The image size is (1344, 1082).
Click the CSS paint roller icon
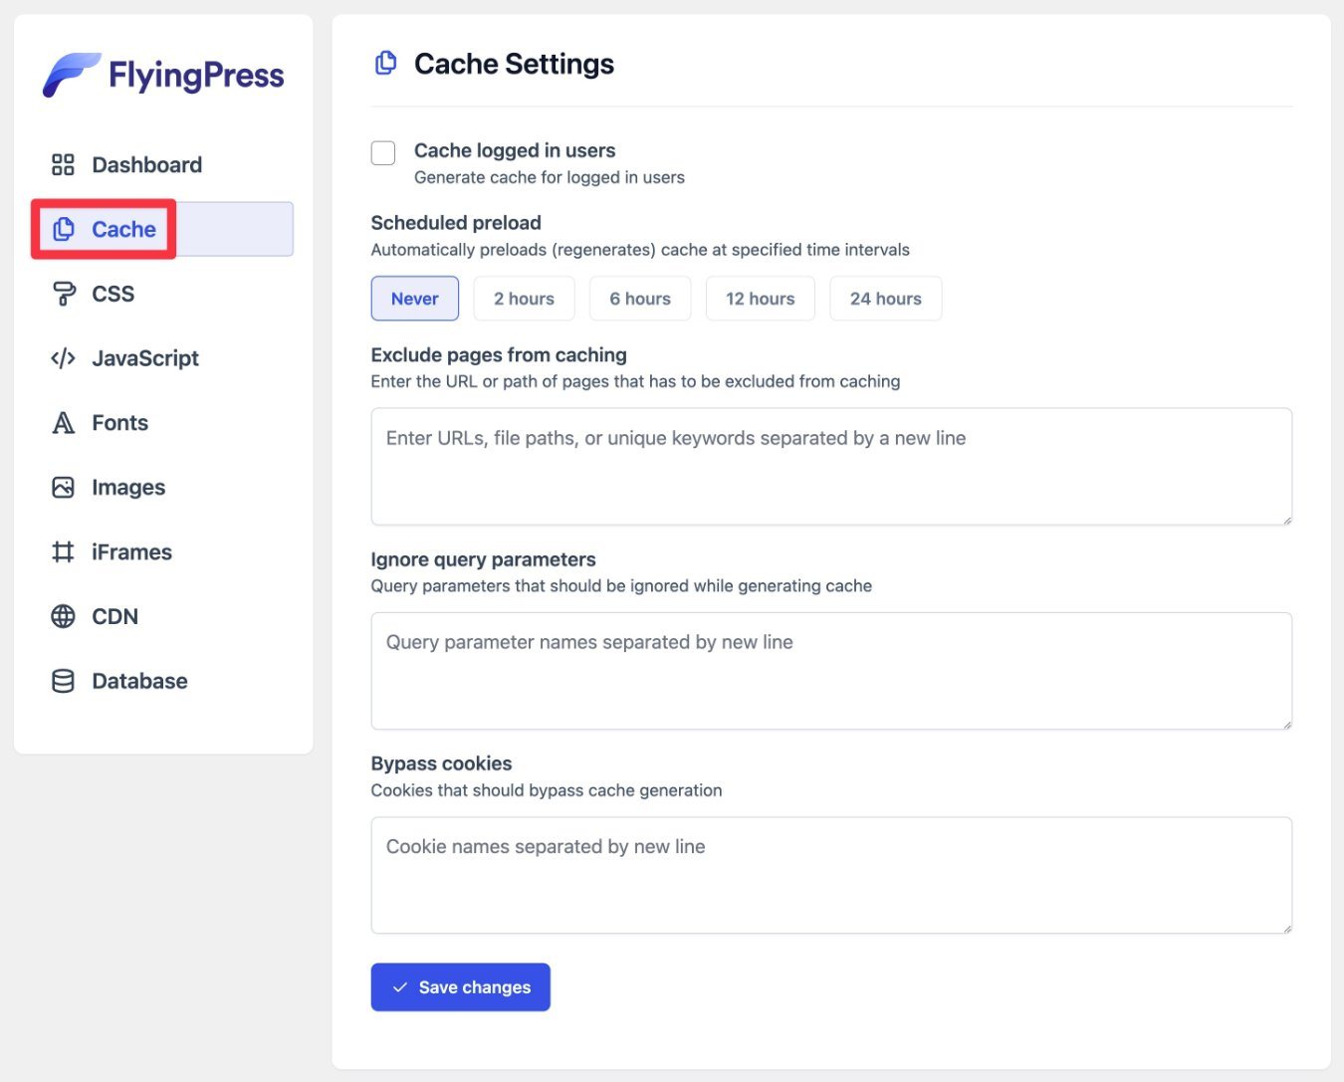63,294
